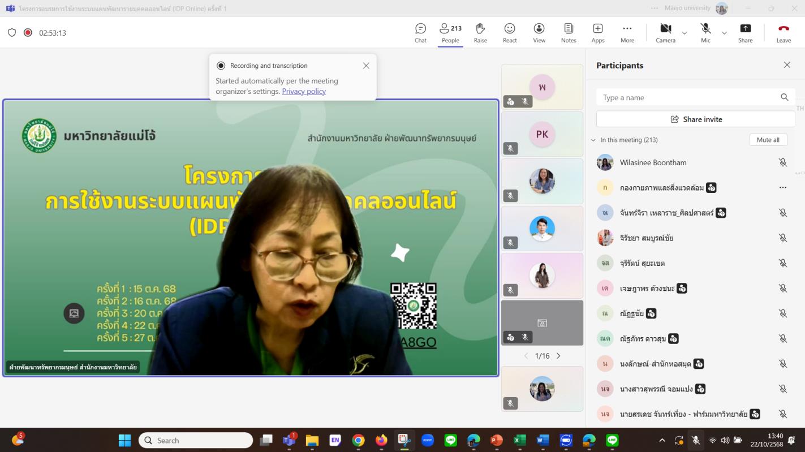This screenshot has width=805, height=452.
Task: Mute Wilasinee Boontham's microphone
Action: (783, 163)
